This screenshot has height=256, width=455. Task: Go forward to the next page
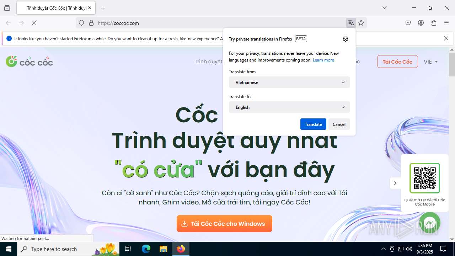(x=21, y=23)
